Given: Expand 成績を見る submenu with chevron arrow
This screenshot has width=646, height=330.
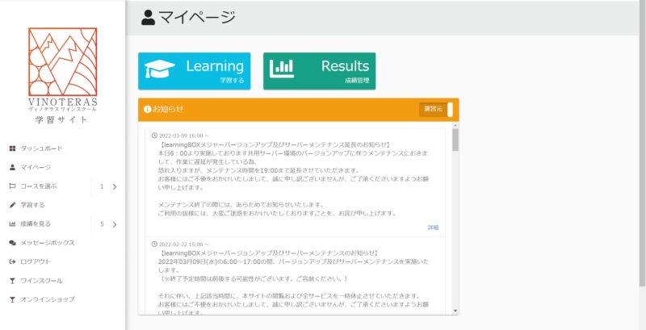Looking at the screenshot, I should (x=115, y=224).
